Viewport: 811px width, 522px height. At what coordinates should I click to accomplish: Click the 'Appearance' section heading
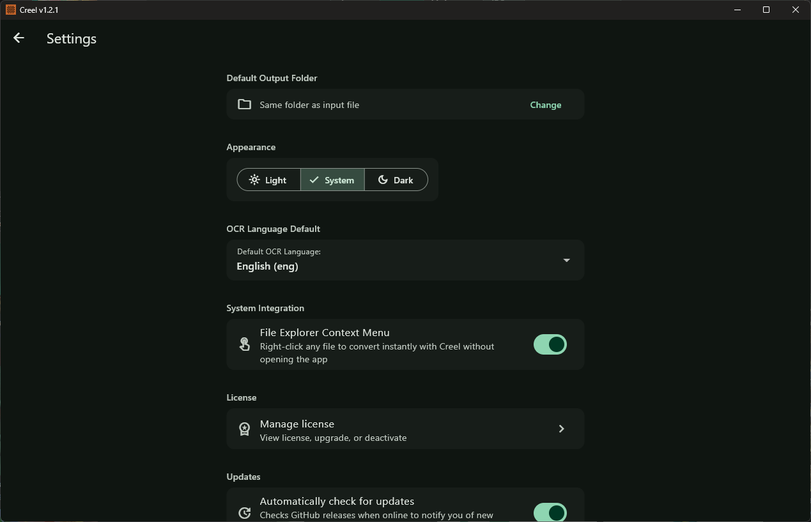(251, 147)
